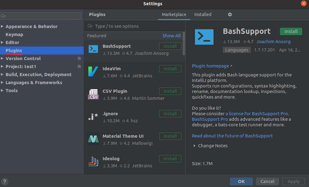This screenshot has width=309, height=187.
Task: Click the CSV Plugin icon
Action: pos(93,94)
